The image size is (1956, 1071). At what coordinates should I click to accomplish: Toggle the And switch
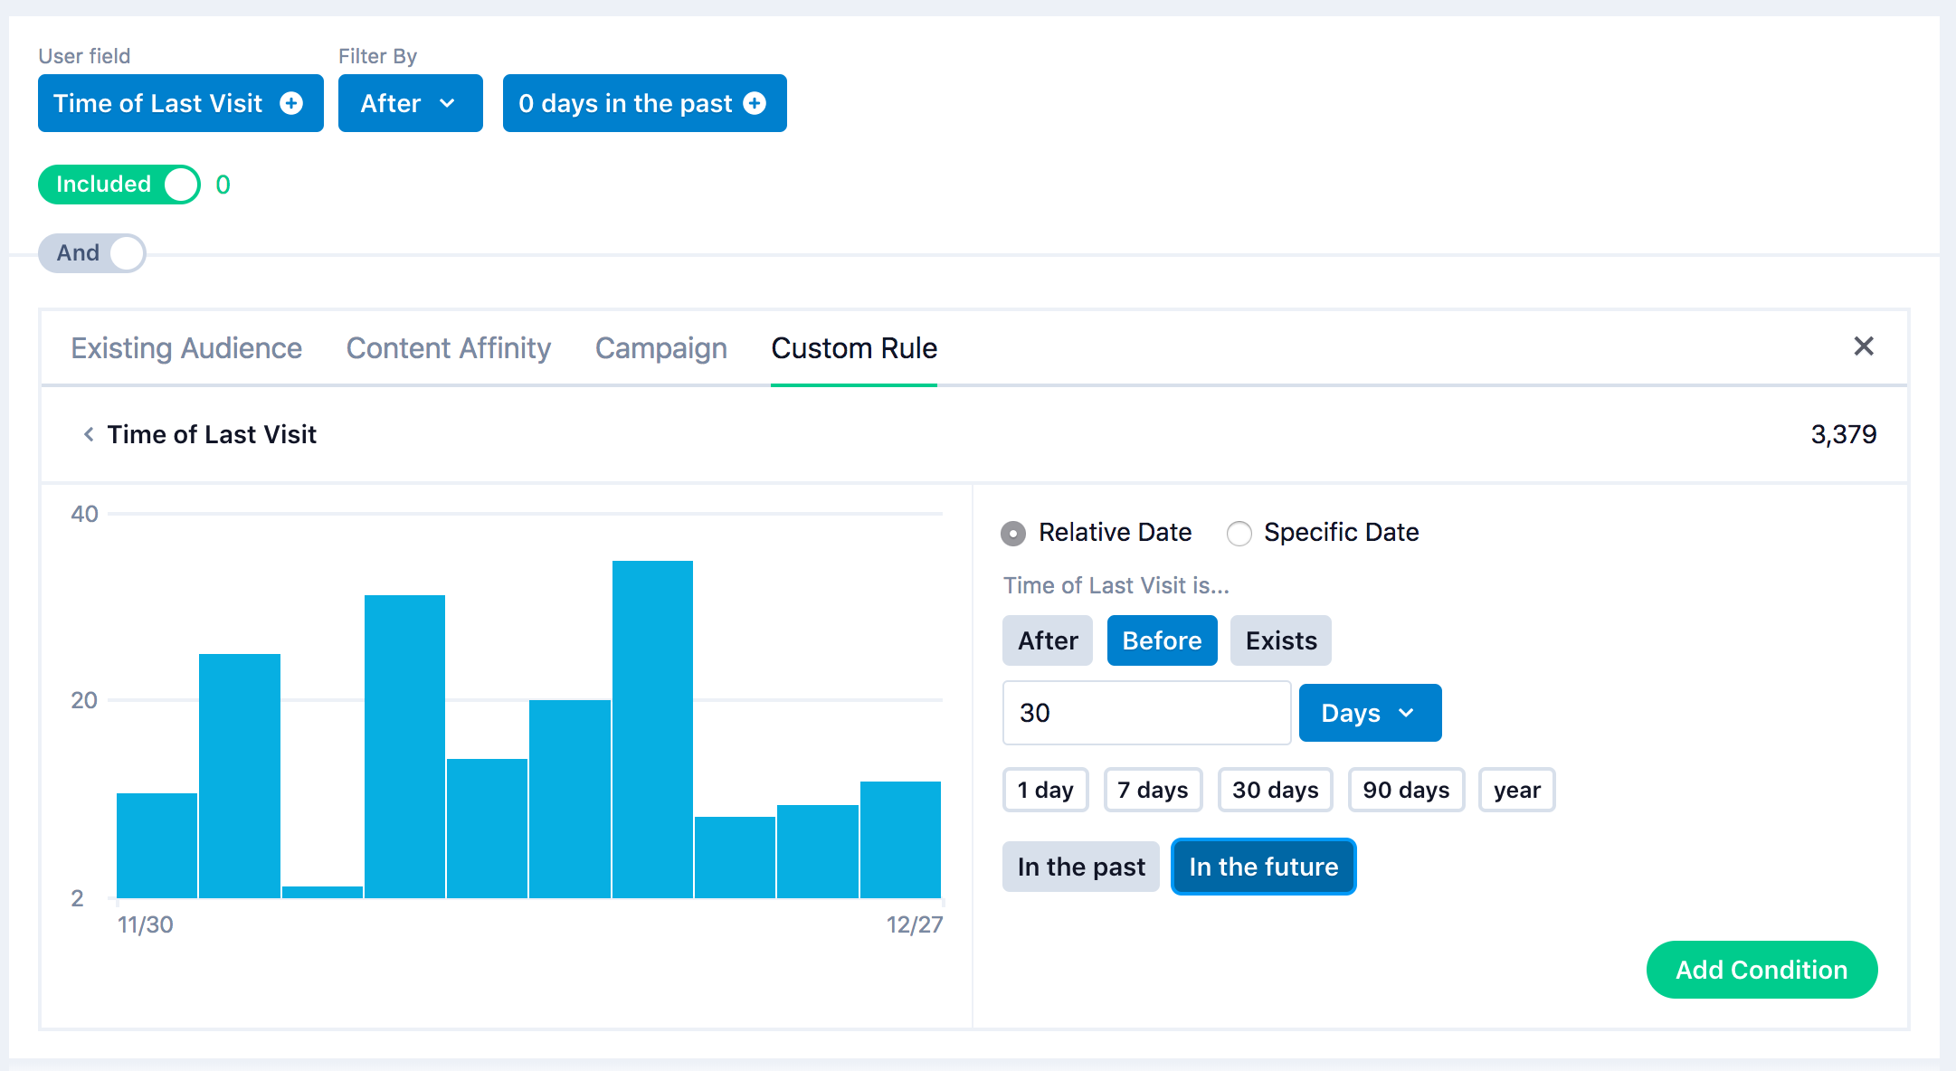[x=92, y=253]
